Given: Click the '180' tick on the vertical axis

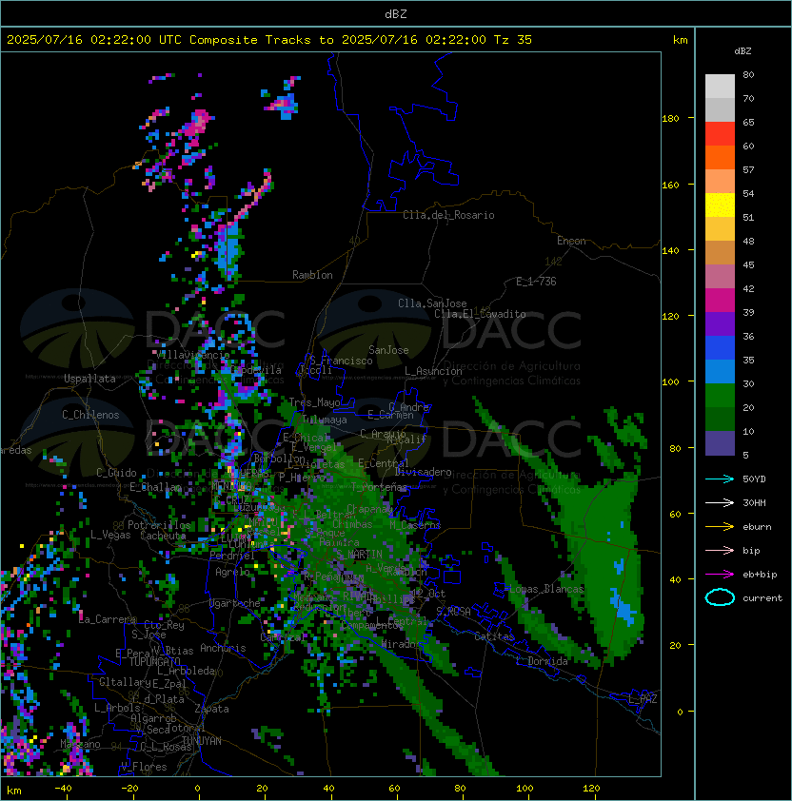Looking at the screenshot, I should click(x=670, y=119).
